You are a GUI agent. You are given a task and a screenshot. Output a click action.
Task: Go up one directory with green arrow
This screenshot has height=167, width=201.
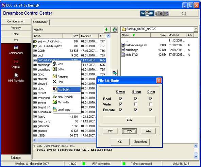[x=107, y=30]
